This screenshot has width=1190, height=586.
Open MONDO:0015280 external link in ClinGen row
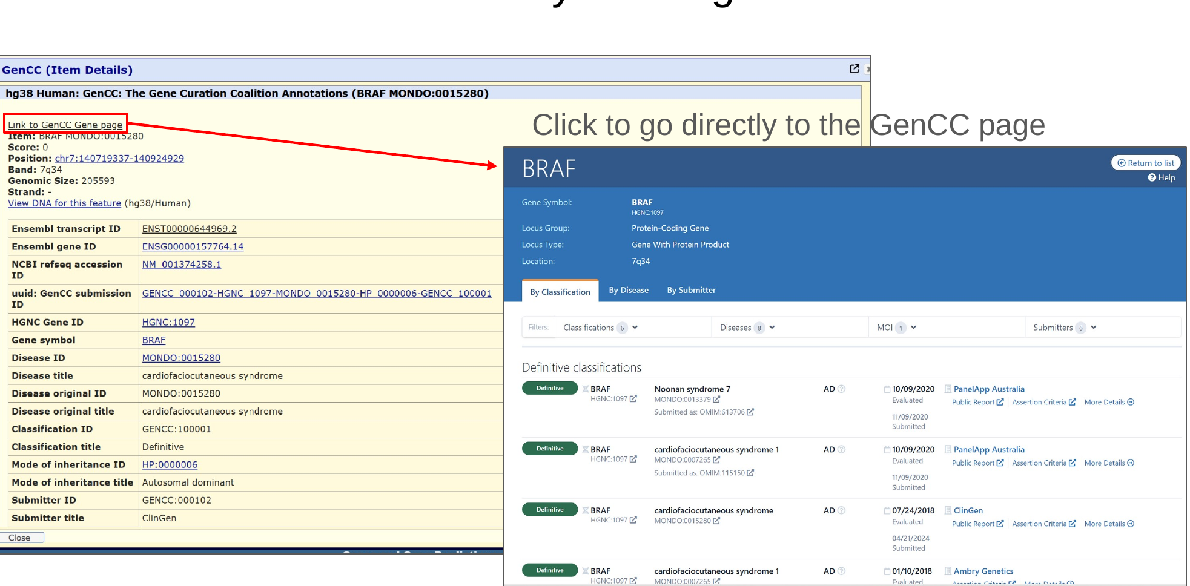716,521
